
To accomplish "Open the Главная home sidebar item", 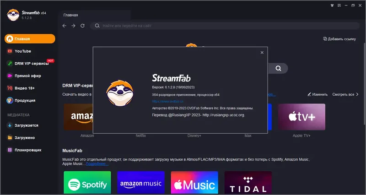I will (x=30, y=39).
